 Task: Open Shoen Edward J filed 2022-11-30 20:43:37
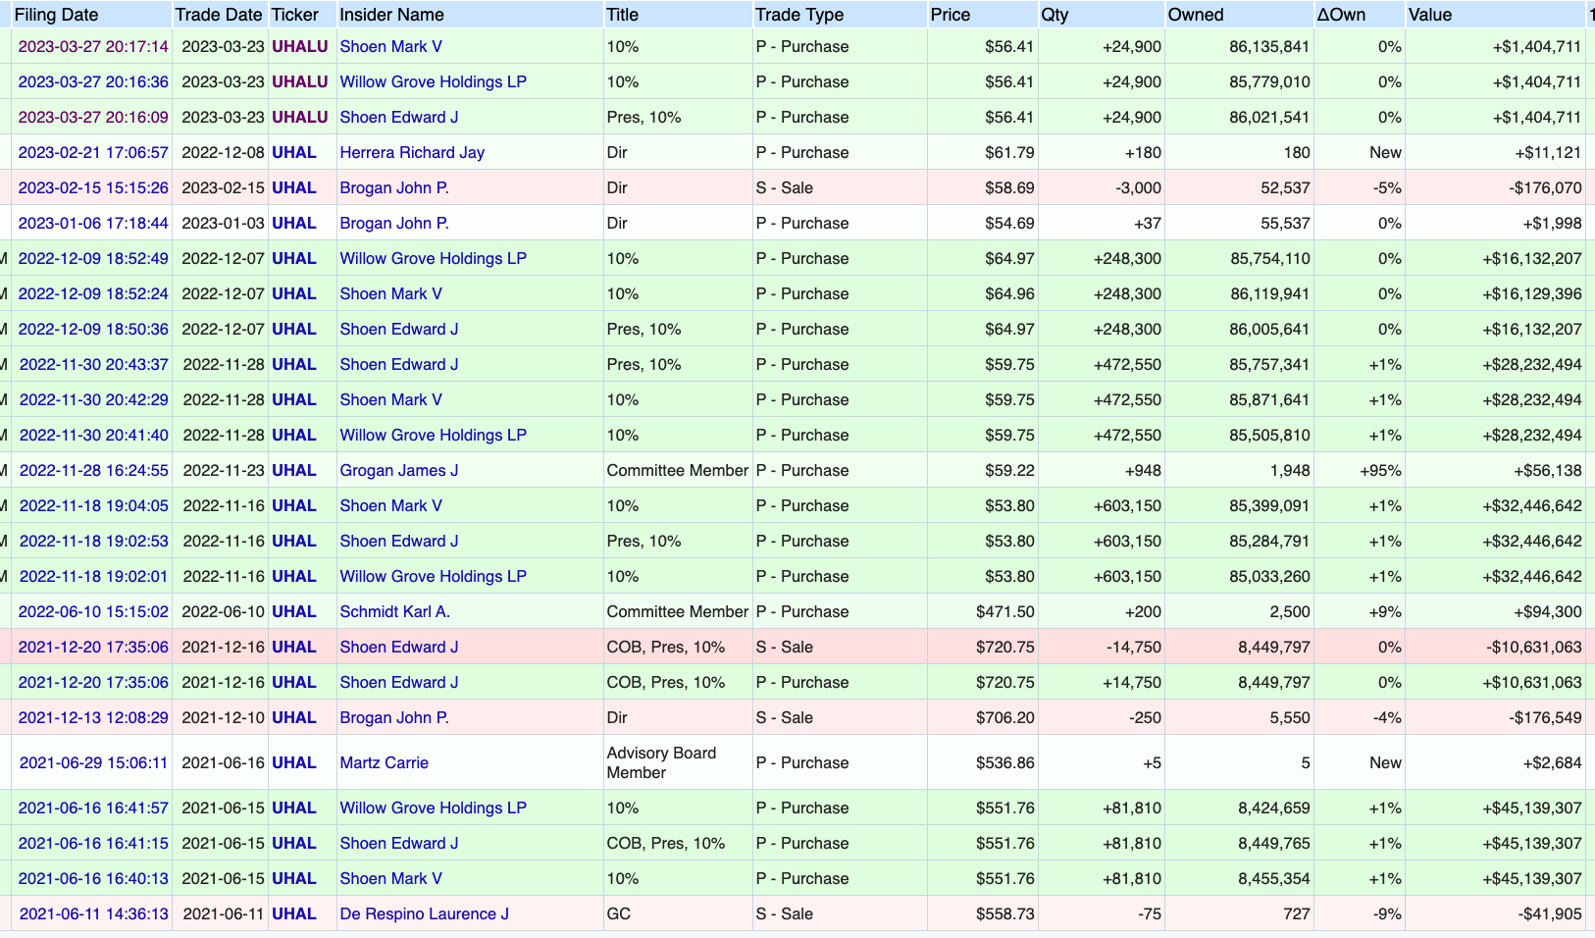pos(399,364)
